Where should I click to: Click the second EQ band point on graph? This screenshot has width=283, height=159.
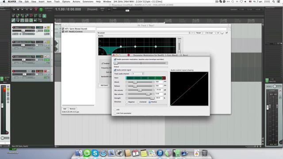coord(121,47)
